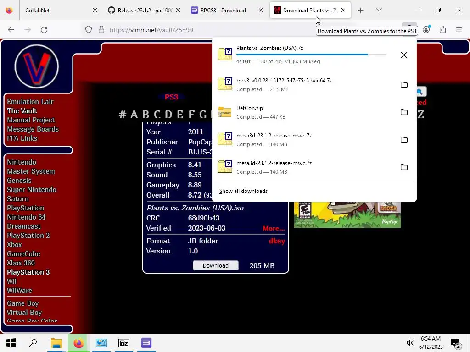Viewport: 470px width, 352px height.
Task: Open folder for rpcs3-v0.0.28 win64.7z download
Action: point(404,85)
